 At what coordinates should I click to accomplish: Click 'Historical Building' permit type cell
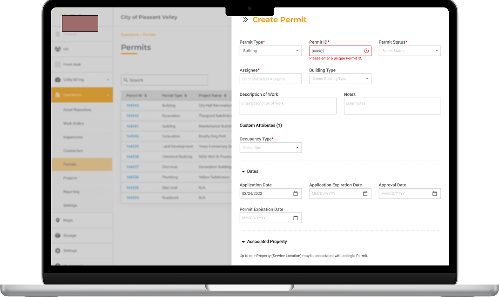(177, 157)
